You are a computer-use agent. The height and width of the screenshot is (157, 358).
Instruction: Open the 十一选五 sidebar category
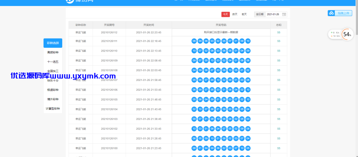[x=53, y=62]
